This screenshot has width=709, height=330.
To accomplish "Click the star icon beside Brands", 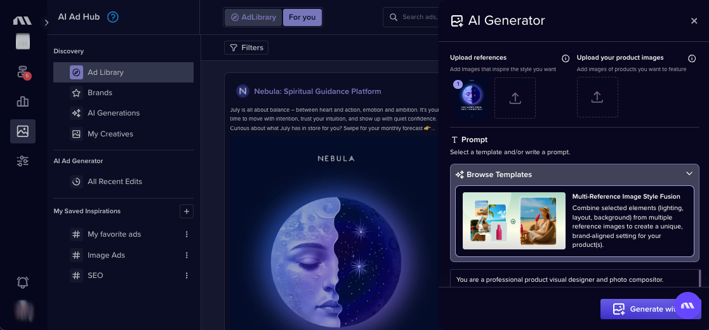I will click(76, 93).
